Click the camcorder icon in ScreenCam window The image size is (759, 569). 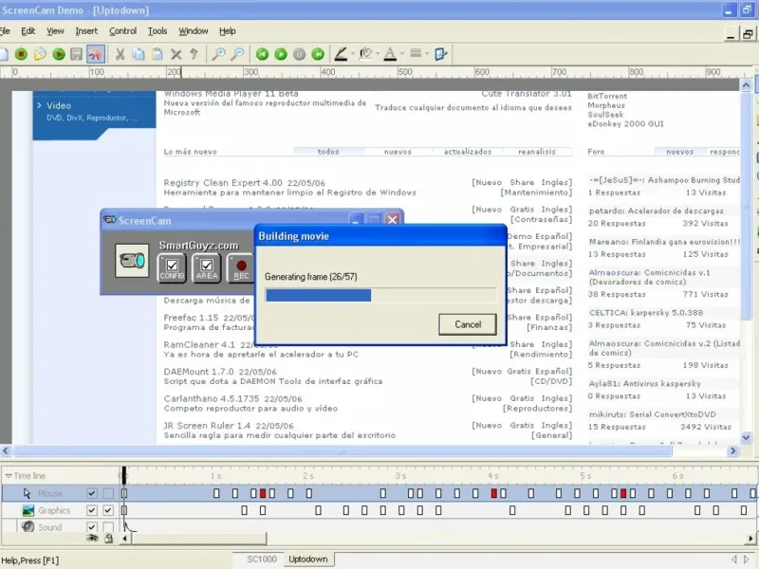tap(132, 261)
